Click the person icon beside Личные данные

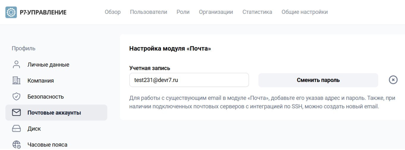[x=16, y=64]
